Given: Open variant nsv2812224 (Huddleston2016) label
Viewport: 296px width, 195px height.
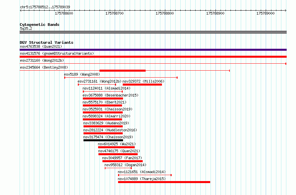Looking at the screenshot, I should [110, 130].
